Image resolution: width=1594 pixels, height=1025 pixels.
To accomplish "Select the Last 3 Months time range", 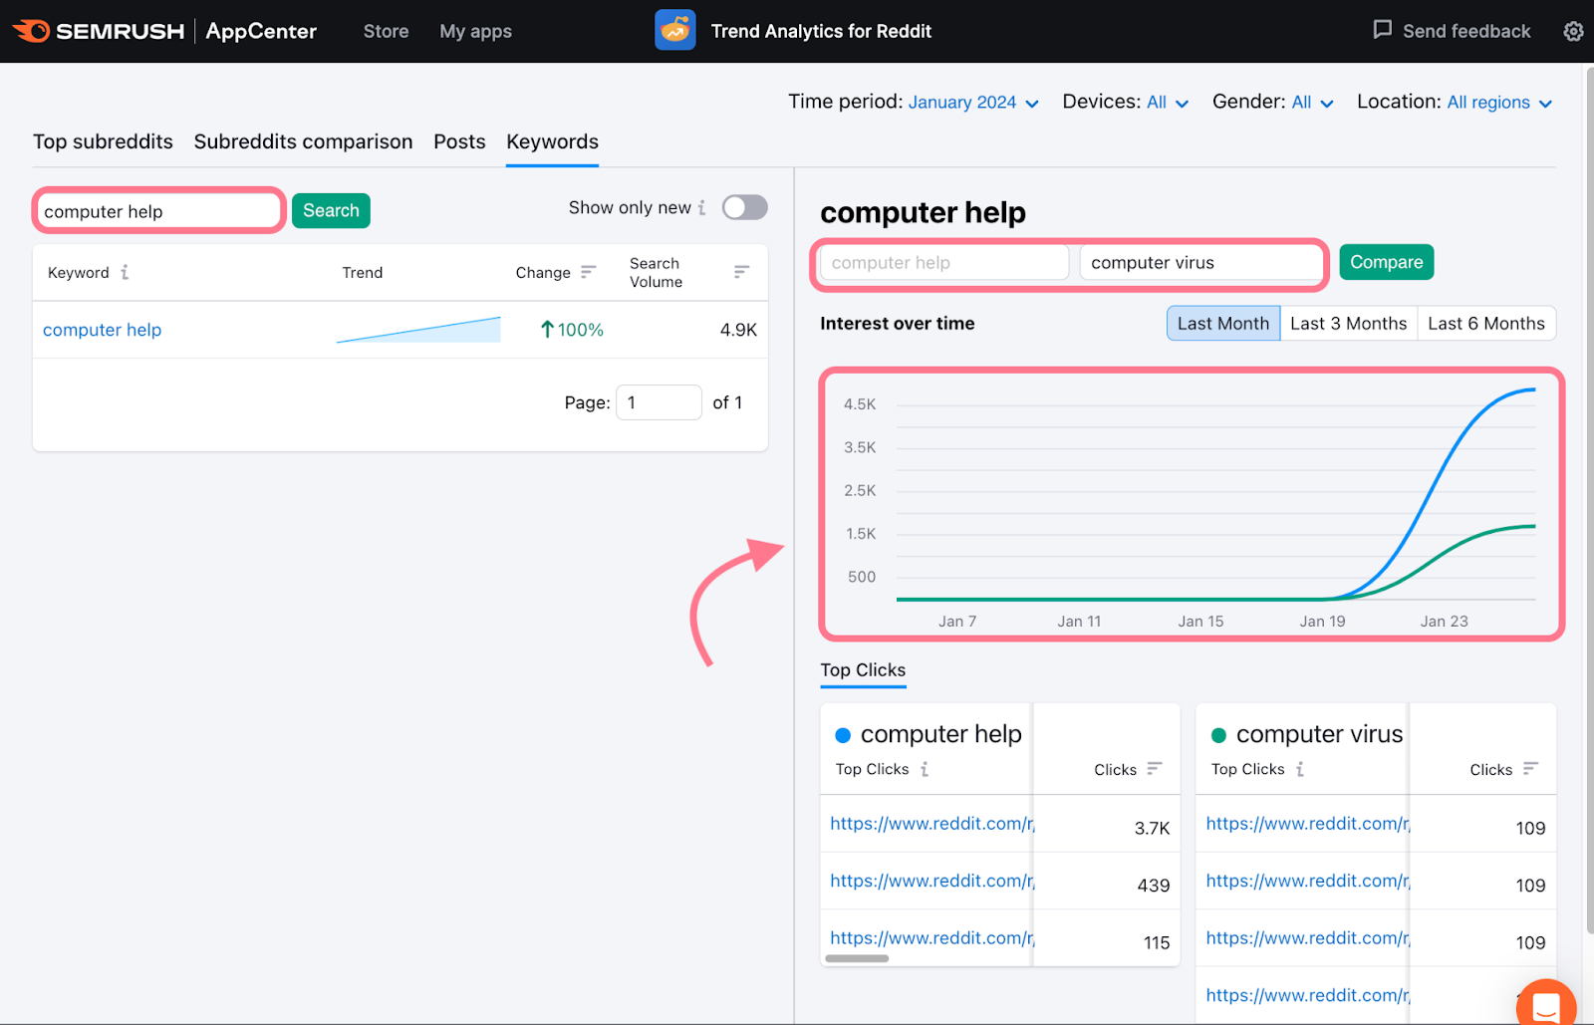I will pos(1348,324).
